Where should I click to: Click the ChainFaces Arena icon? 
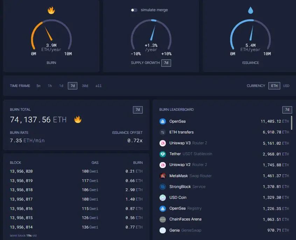pos(163,219)
